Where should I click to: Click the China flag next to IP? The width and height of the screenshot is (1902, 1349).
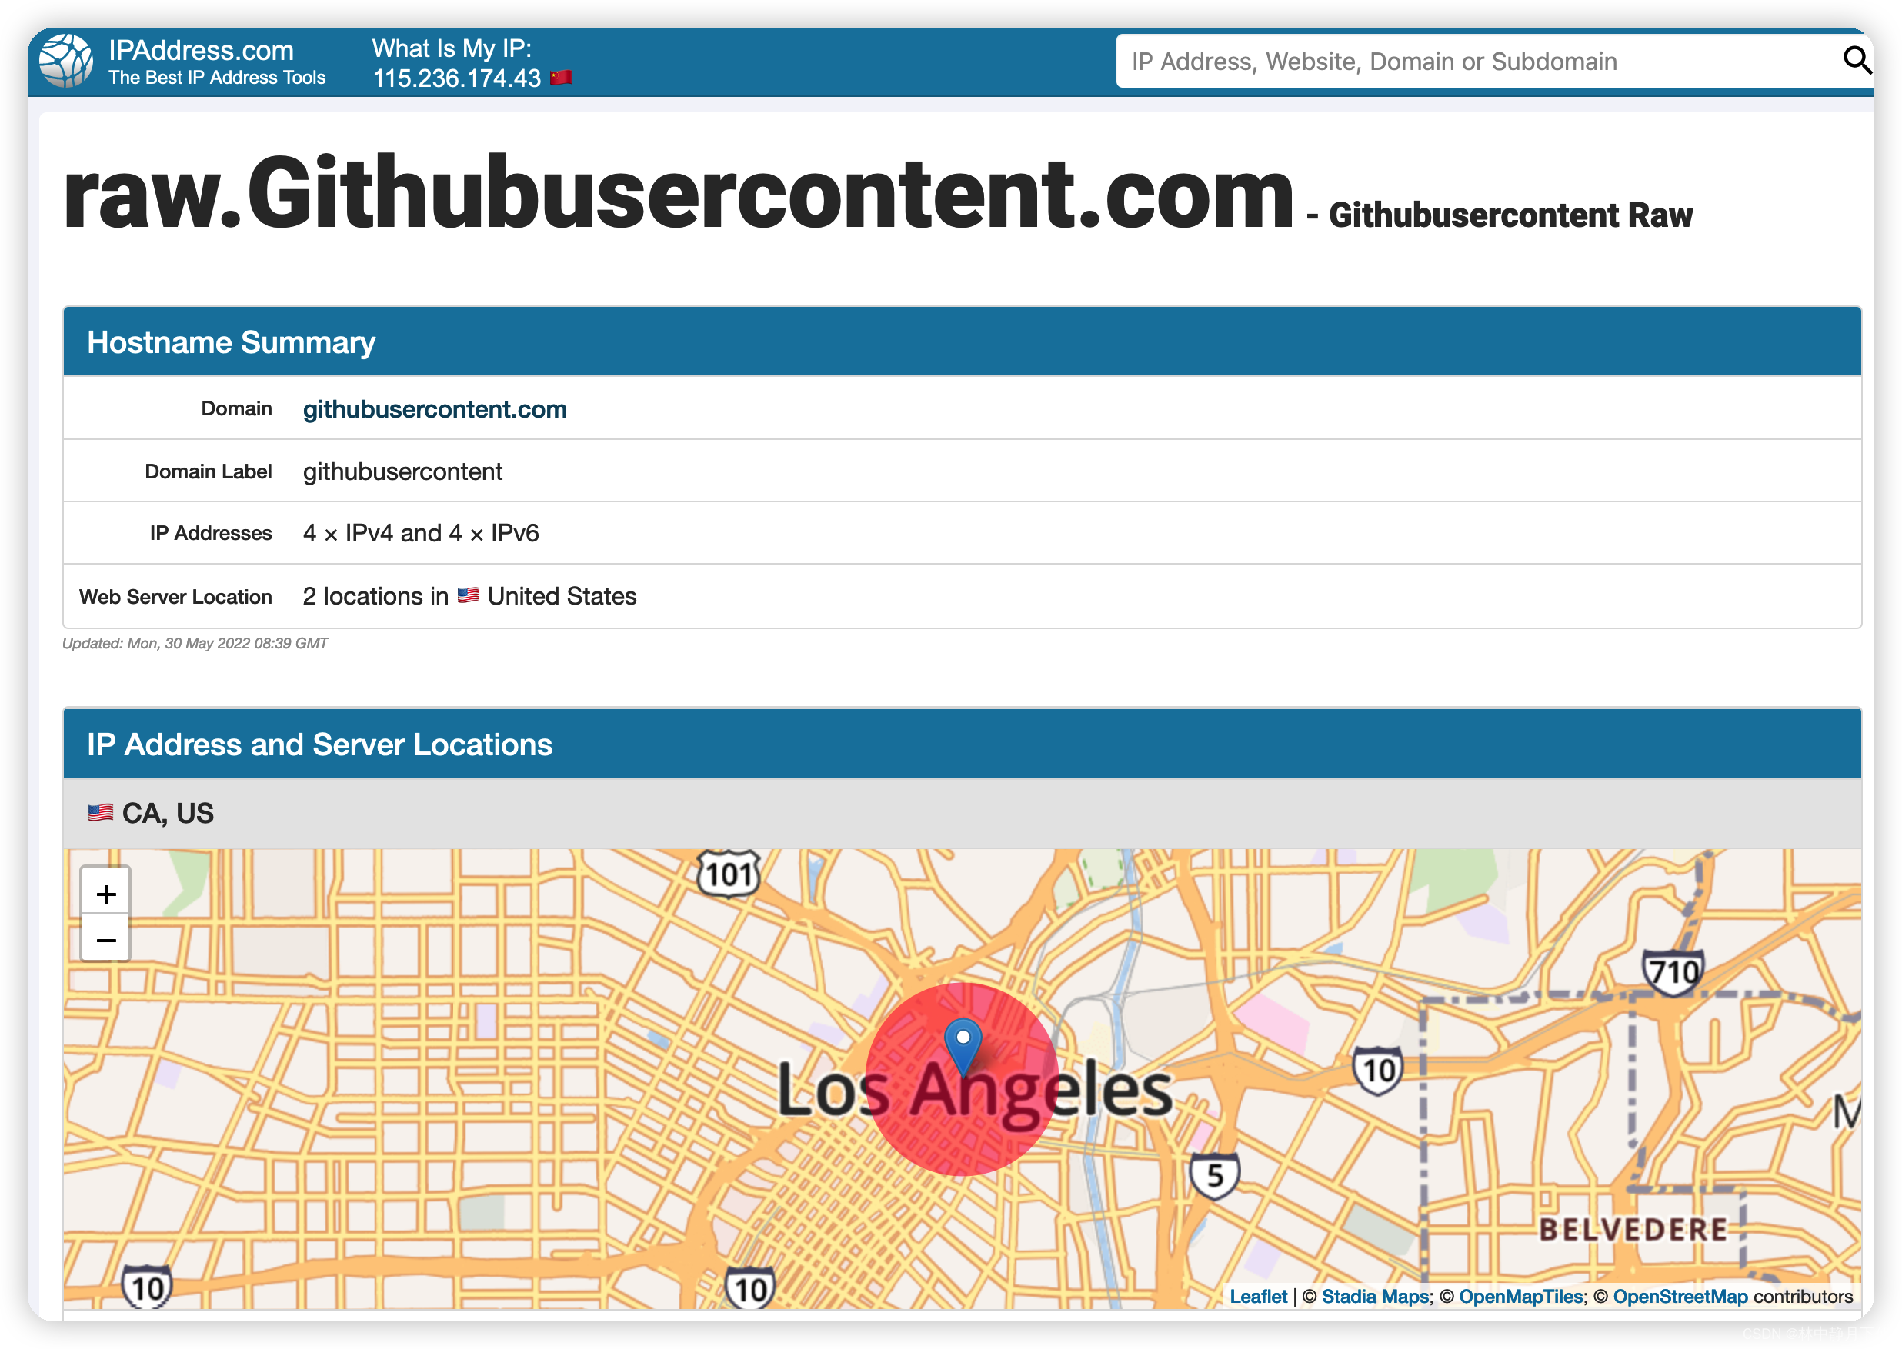tap(561, 78)
